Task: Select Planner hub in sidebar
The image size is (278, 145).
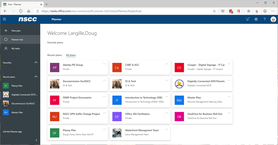Action: tap(17, 40)
